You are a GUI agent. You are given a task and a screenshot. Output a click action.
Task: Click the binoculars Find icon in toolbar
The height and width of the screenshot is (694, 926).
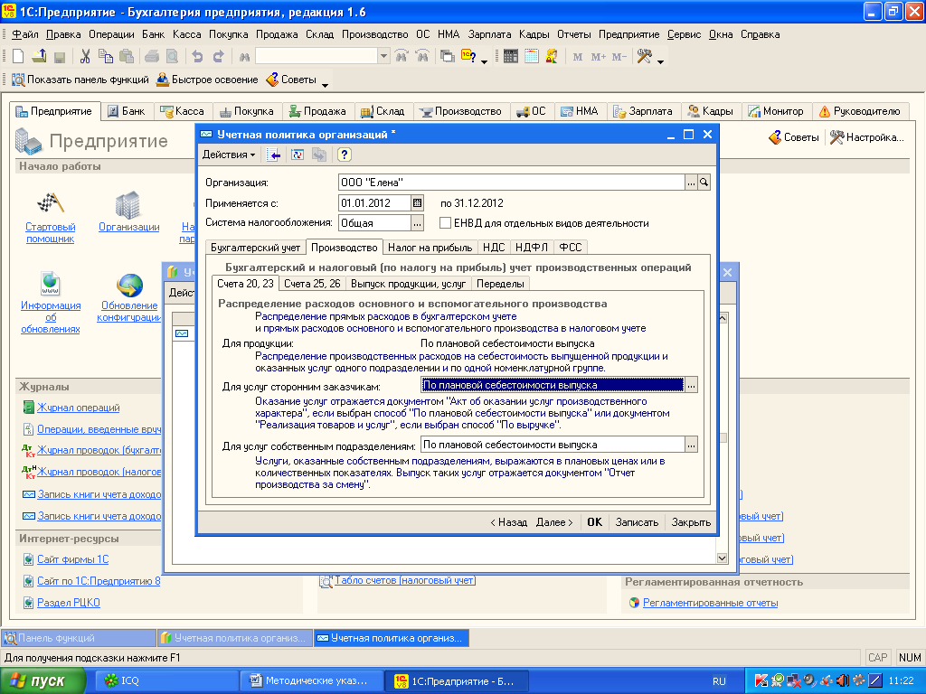point(244,57)
